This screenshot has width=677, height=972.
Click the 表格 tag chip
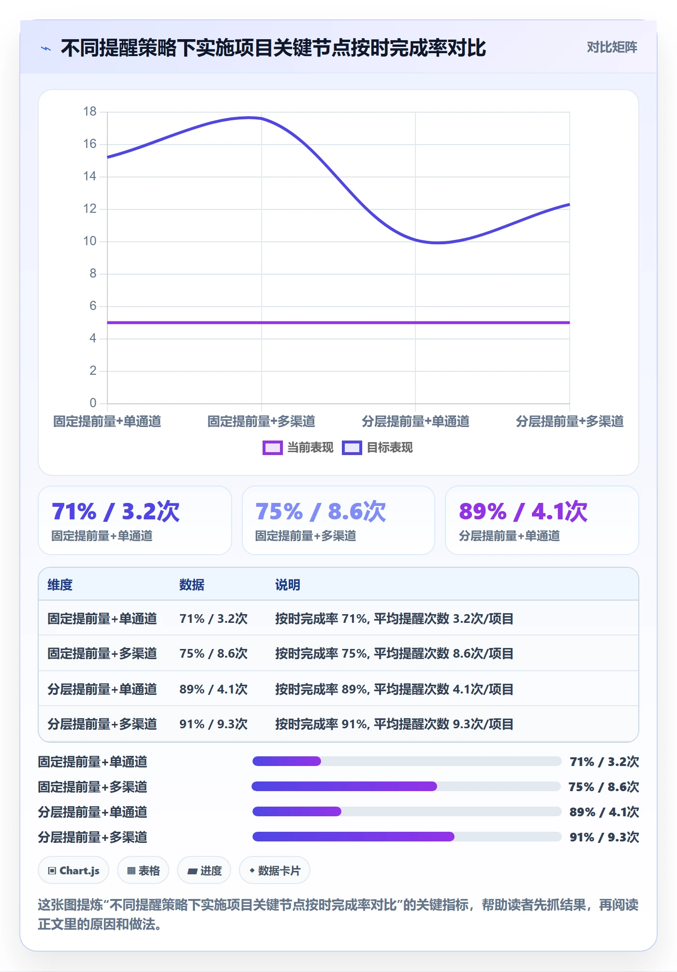(x=143, y=870)
